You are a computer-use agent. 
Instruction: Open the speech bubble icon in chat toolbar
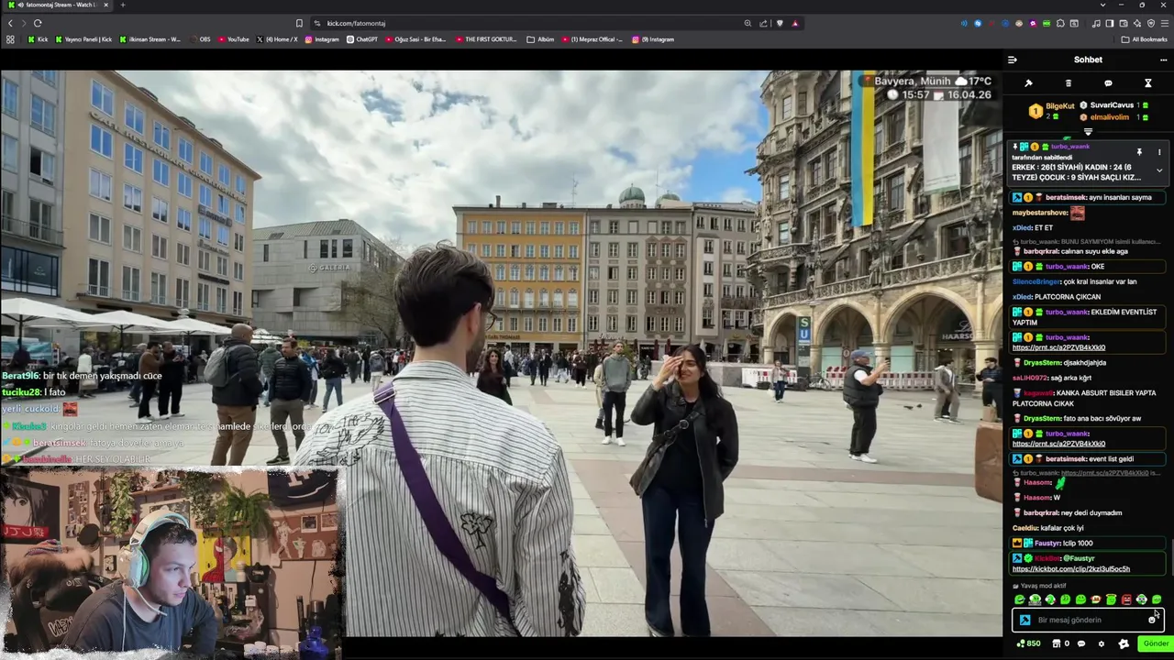point(1108,83)
